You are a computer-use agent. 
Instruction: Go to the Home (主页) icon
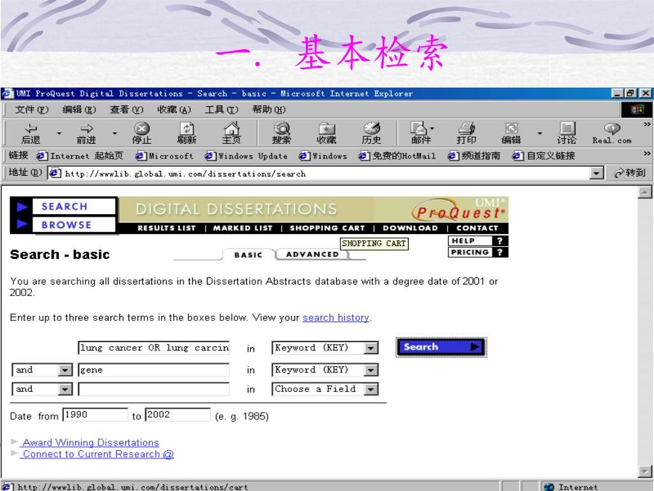pos(231,133)
